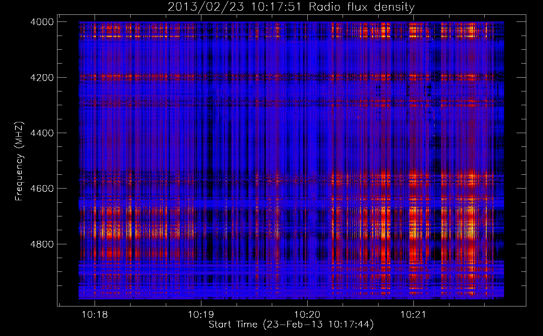Click the '4800' frequency axis label
Screen dimensions: 543x336
pos(42,244)
